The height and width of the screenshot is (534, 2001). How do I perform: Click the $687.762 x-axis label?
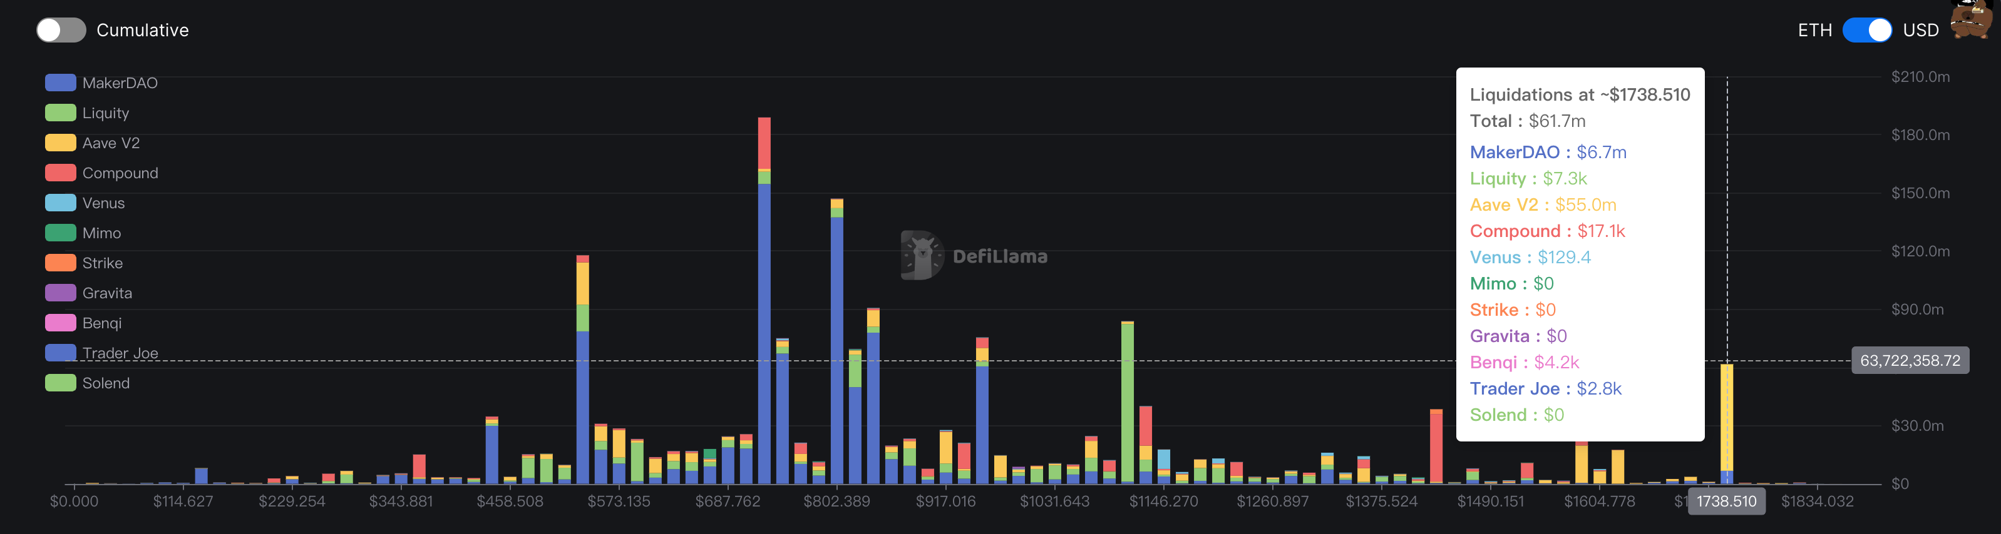[x=727, y=501]
